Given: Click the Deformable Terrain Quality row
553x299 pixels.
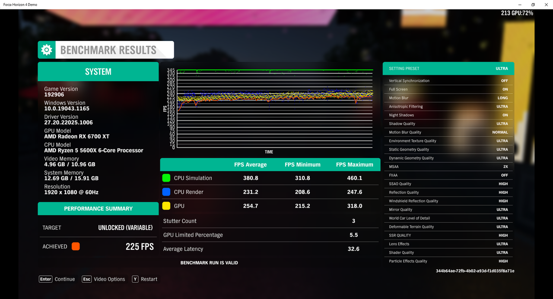Looking at the screenshot, I should [448, 227].
